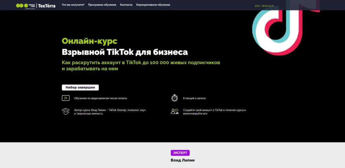Click the graduation cap icon by 'Автор курса'

tap(66, 111)
